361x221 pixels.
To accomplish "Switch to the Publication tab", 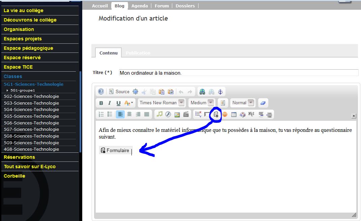I will 138,53.
